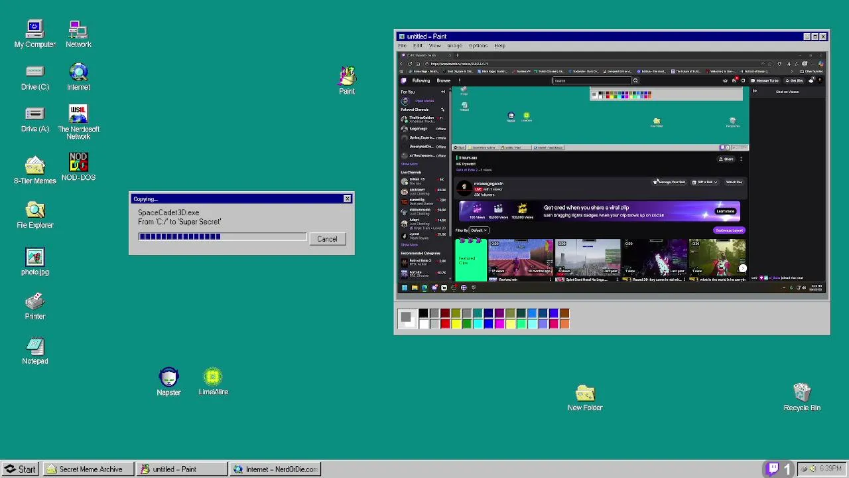The image size is (849, 478).
Task: Pick the rose pink palette swatch
Action: 554,324
